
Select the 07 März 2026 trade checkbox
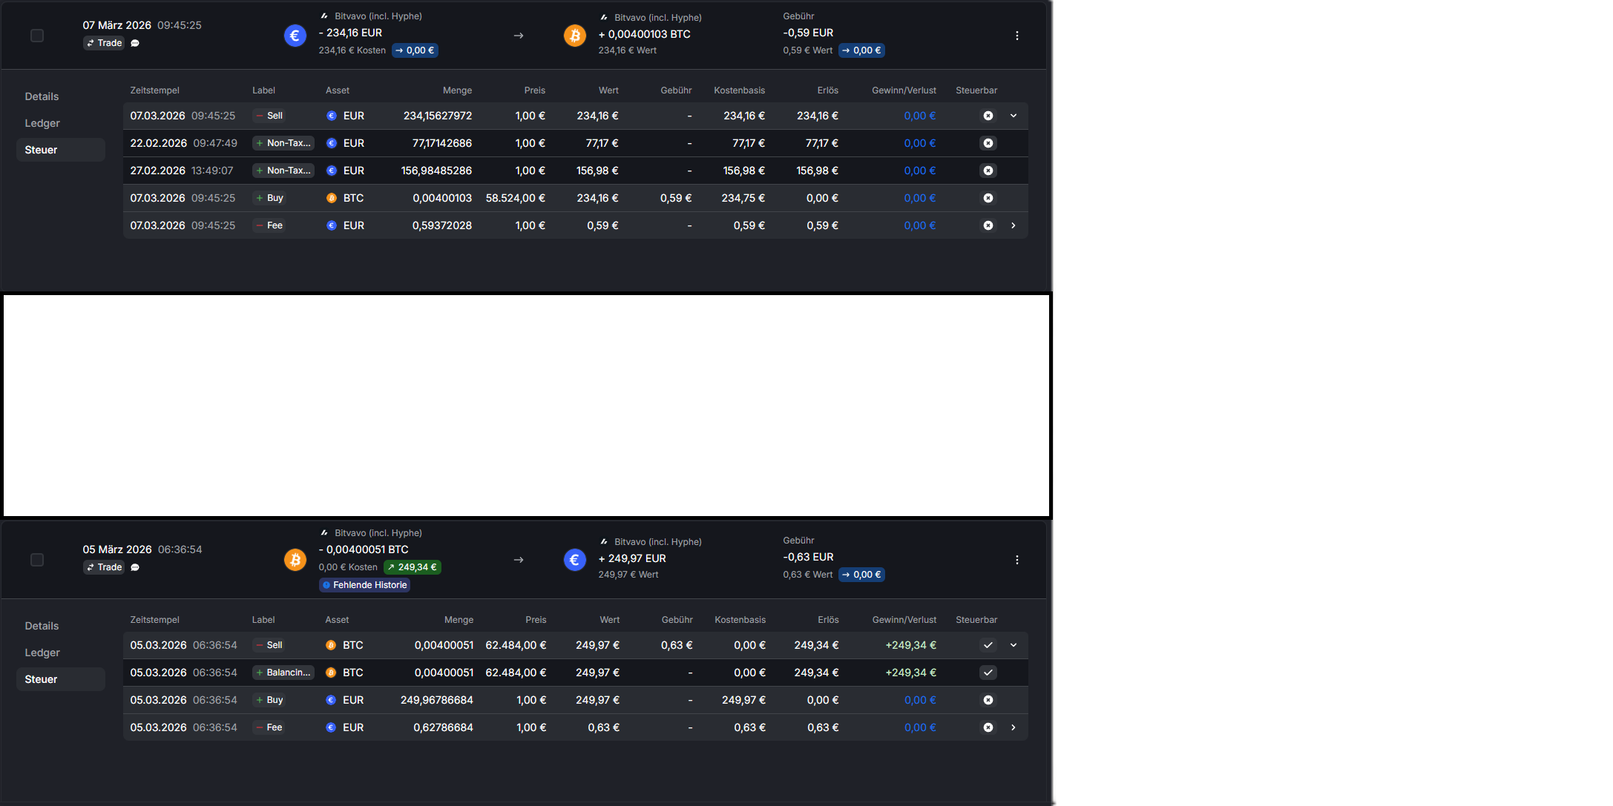tap(37, 36)
